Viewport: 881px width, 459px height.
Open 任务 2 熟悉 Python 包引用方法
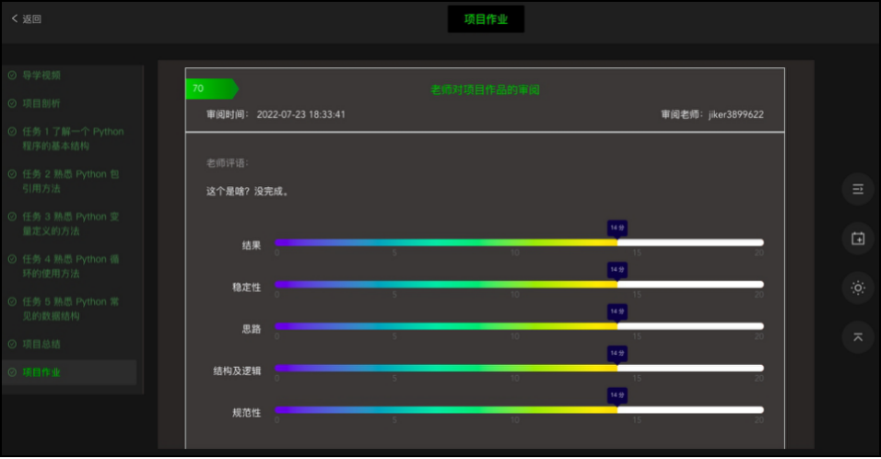[70, 181]
